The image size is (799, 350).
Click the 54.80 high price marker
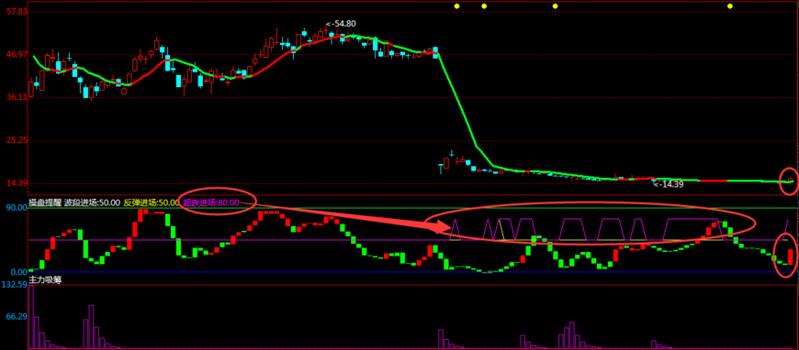coord(341,24)
